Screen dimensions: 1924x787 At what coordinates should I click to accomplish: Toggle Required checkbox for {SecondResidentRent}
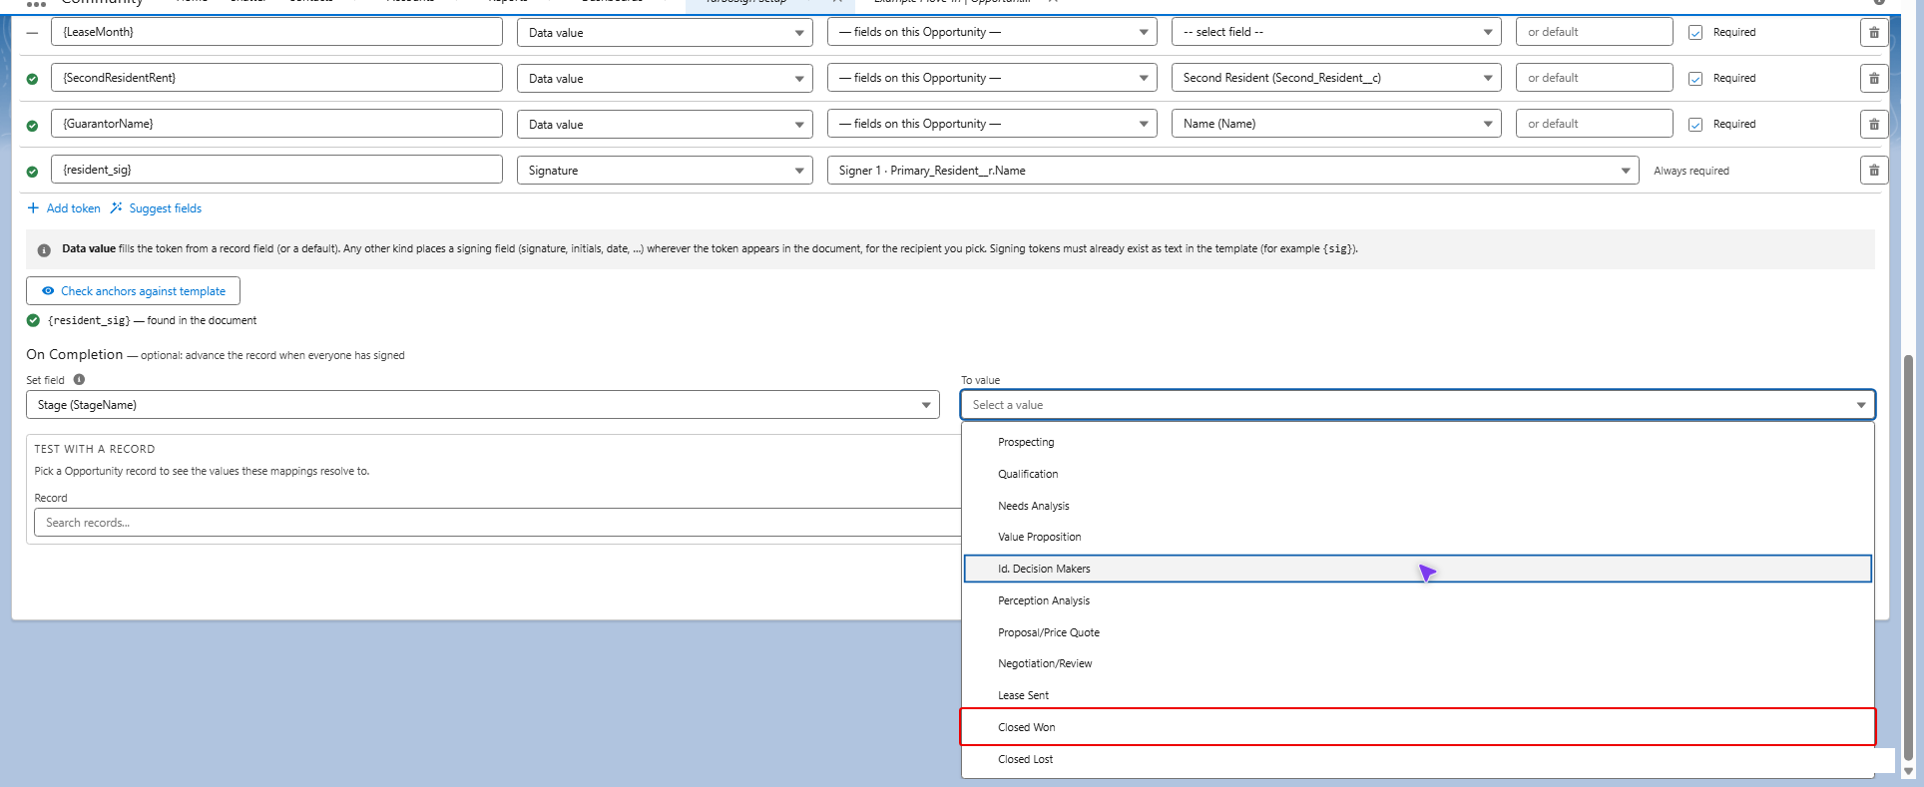click(x=1694, y=78)
